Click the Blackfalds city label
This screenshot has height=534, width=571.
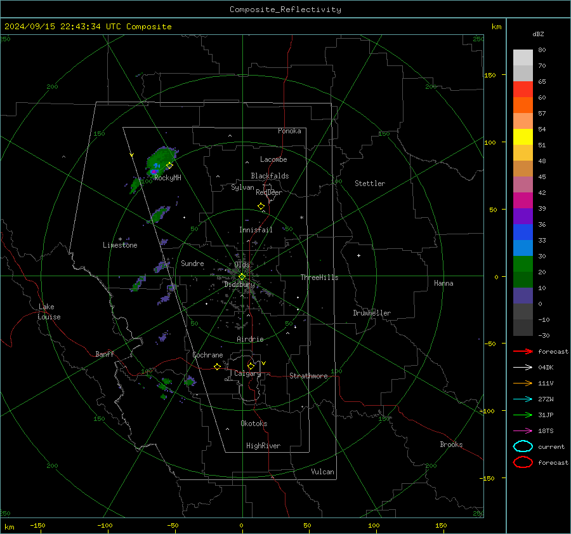click(270, 176)
